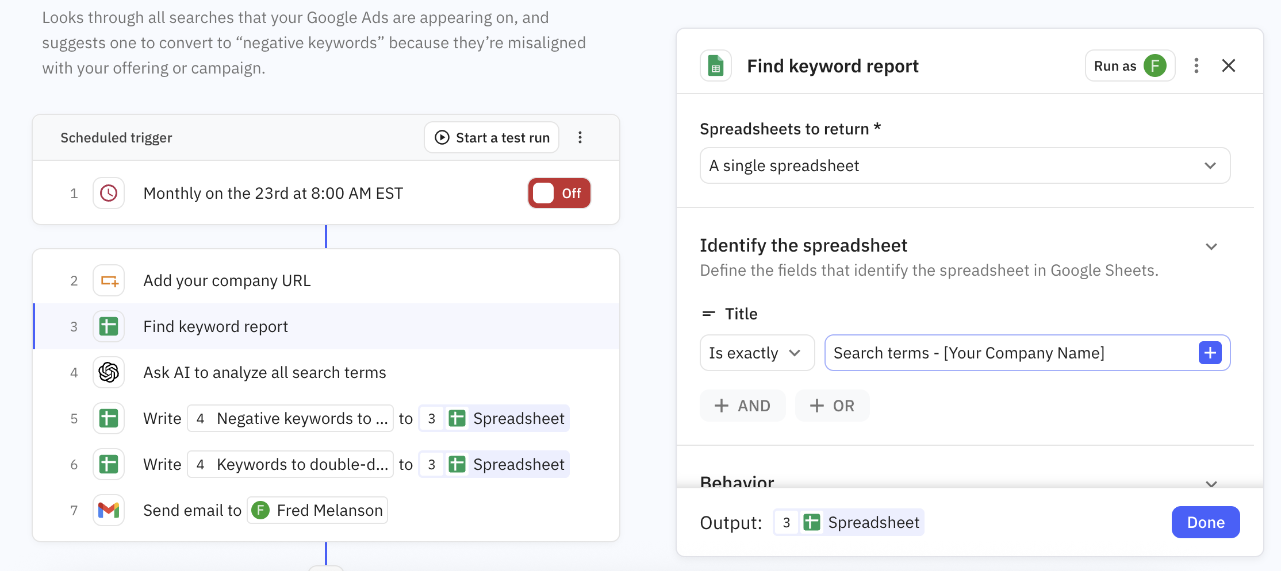Add an AND condition

coord(742,406)
